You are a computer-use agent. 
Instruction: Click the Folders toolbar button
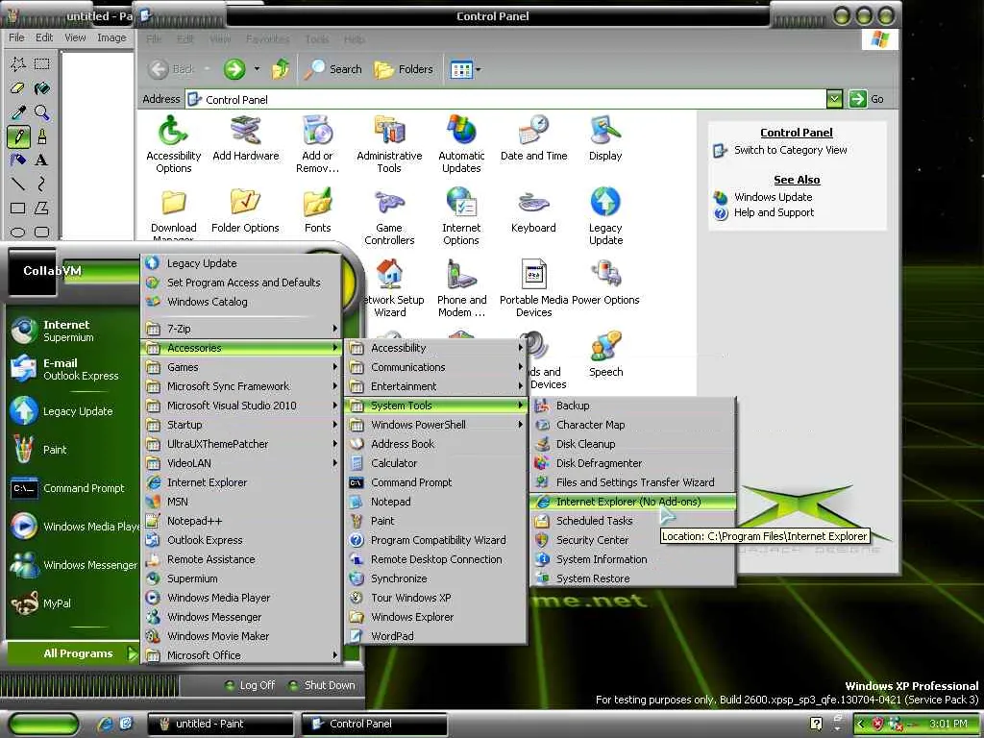pos(404,69)
